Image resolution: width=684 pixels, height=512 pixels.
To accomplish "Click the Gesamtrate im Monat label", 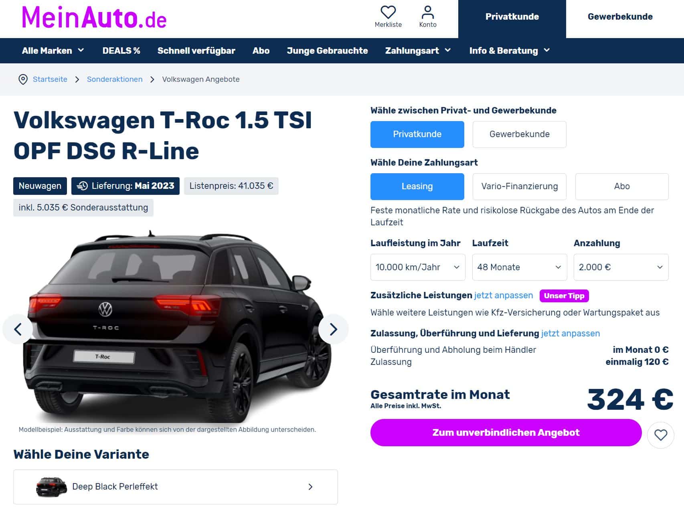I will (440, 395).
